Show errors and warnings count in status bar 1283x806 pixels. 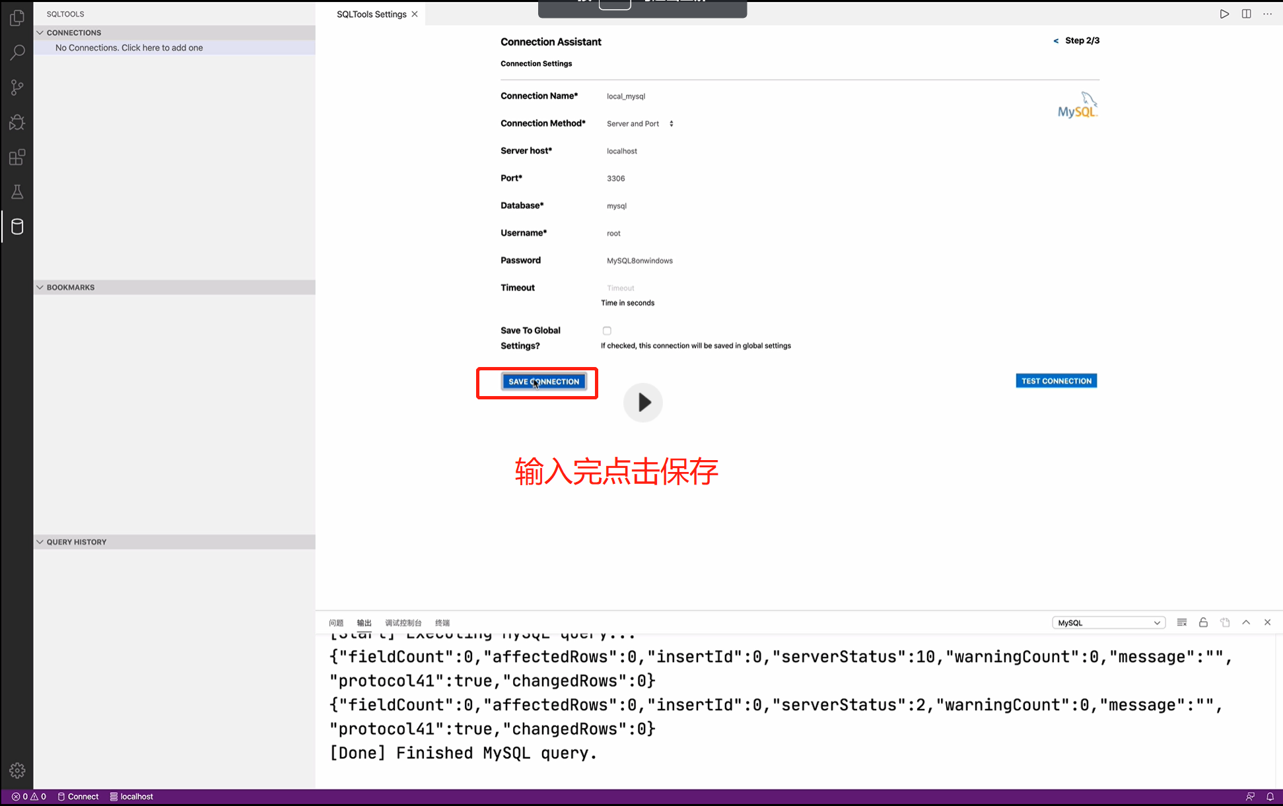[x=29, y=797]
